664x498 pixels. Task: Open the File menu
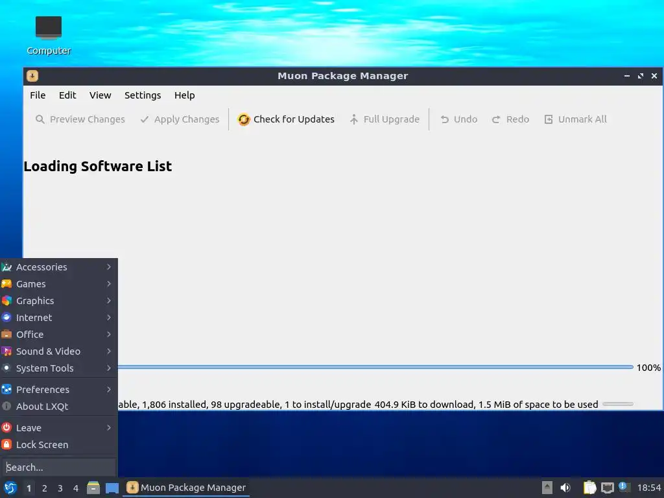(x=38, y=95)
